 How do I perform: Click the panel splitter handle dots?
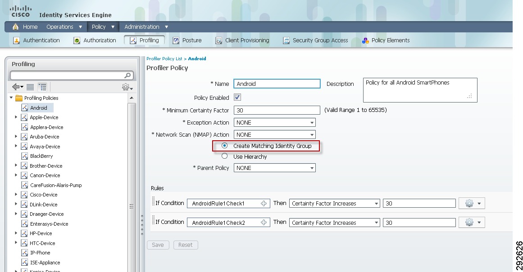[142, 225]
